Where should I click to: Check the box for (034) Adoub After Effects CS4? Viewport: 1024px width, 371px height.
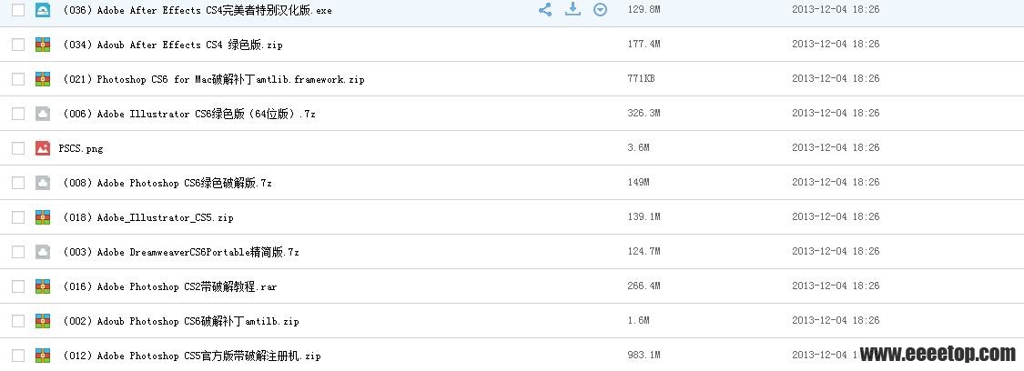pyautogui.click(x=18, y=45)
